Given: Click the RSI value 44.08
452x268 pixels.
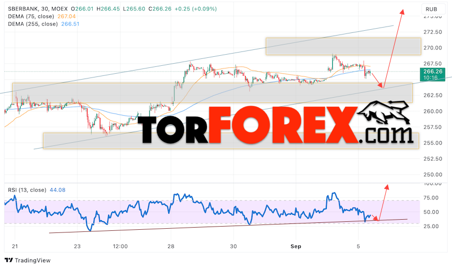Looking at the screenshot, I should pyautogui.click(x=57, y=190).
